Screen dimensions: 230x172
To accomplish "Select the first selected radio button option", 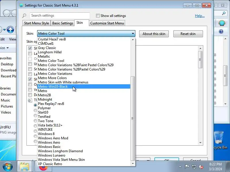I will point(35,105).
